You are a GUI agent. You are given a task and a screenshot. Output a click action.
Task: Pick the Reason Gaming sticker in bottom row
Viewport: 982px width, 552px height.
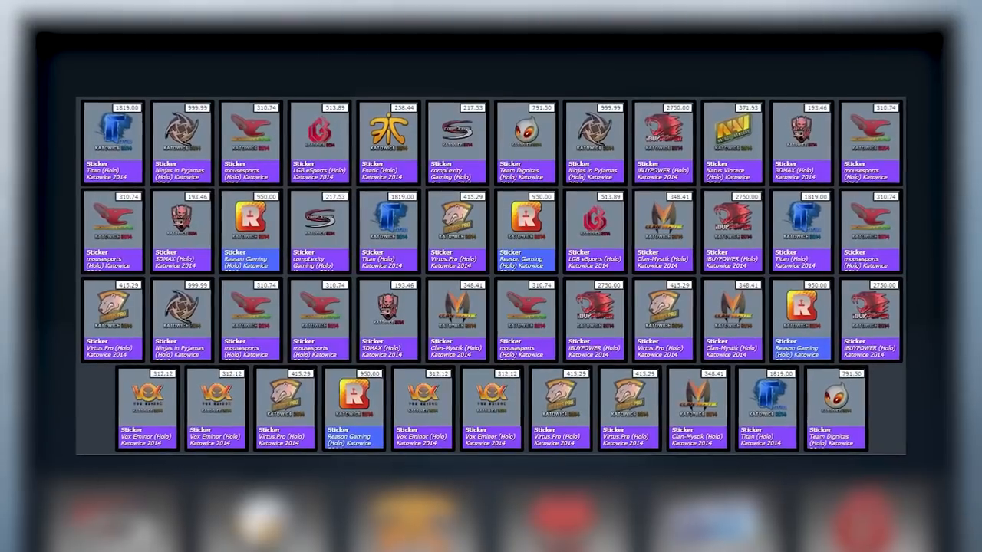[x=354, y=408]
